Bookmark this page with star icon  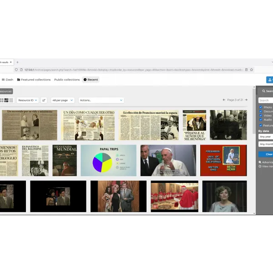click(252, 70)
